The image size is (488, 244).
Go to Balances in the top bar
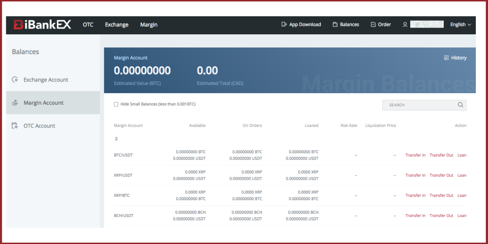[346, 24]
